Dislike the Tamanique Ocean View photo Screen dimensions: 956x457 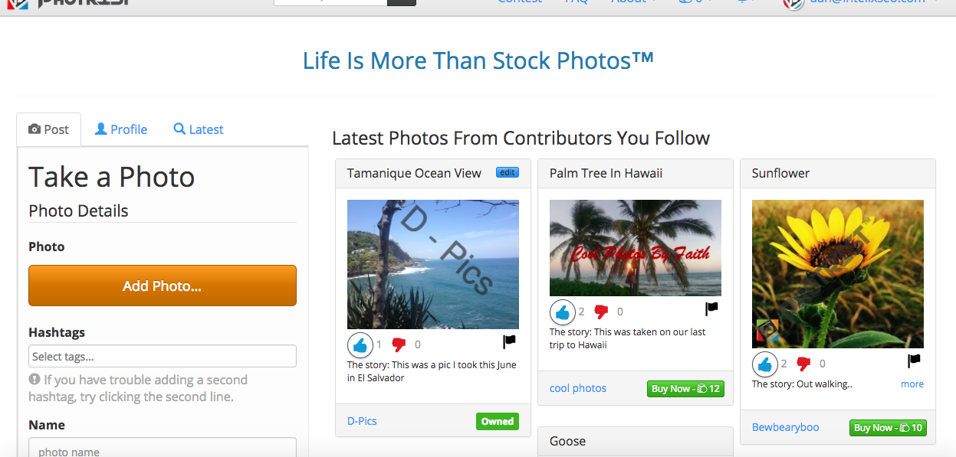click(399, 344)
